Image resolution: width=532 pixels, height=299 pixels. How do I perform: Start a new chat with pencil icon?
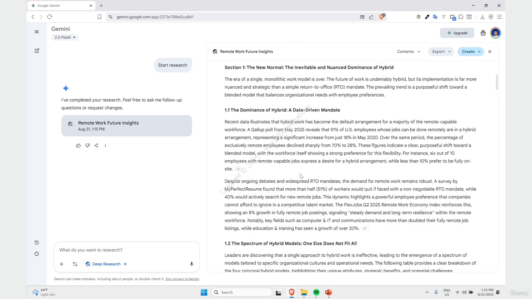[x=37, y=51]
